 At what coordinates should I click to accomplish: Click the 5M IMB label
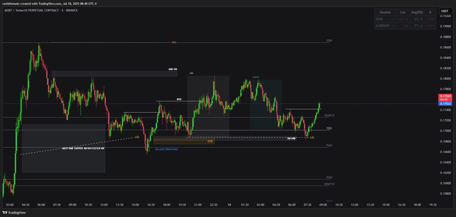[291, 138]
